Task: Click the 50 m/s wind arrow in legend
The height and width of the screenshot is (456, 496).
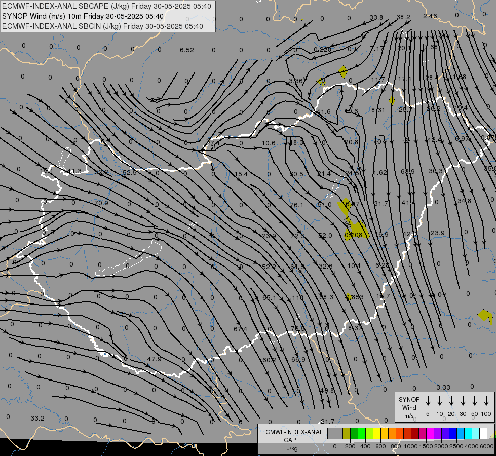Action: [x=475, y=401]
